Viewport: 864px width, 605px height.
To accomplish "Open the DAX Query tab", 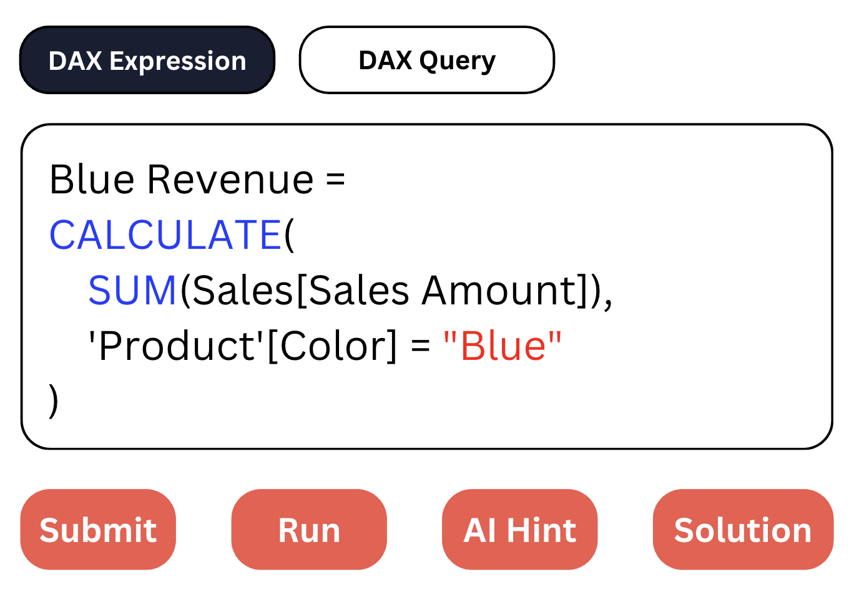I will click(427, 60).
